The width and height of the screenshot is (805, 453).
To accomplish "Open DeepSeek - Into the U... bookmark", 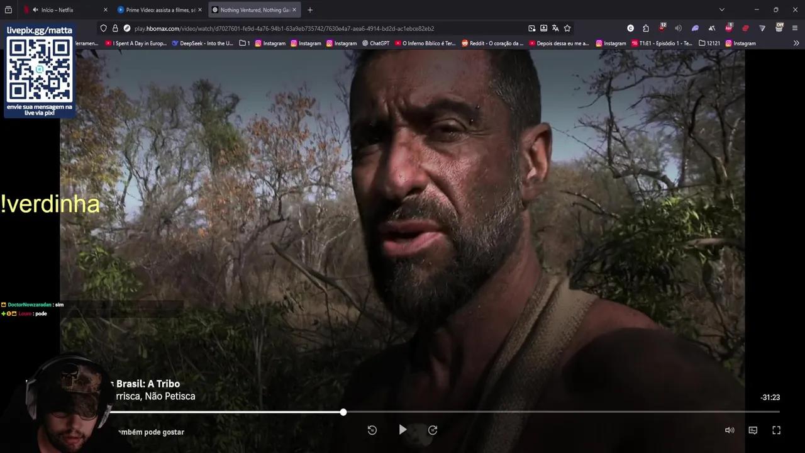I will coord(202,43).
